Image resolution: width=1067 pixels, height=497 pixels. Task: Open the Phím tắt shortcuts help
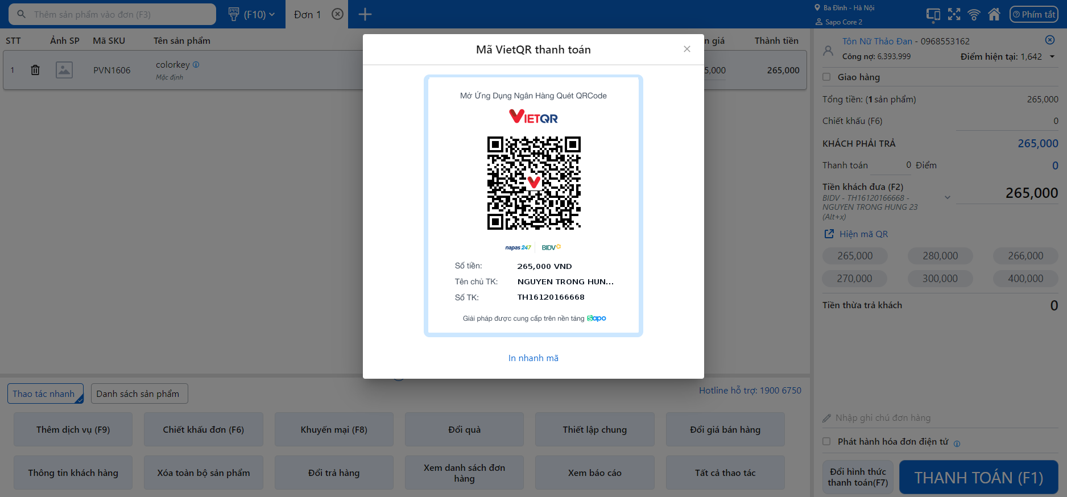pyautogui.click(x=1033, y=14)
